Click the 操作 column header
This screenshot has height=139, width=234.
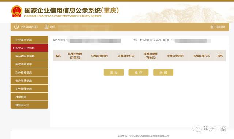(x=220, y=56)
